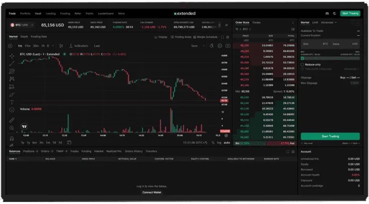369x204 pixels.
Task: Toggle auto scale on the chart
Action: coord(226,142)
